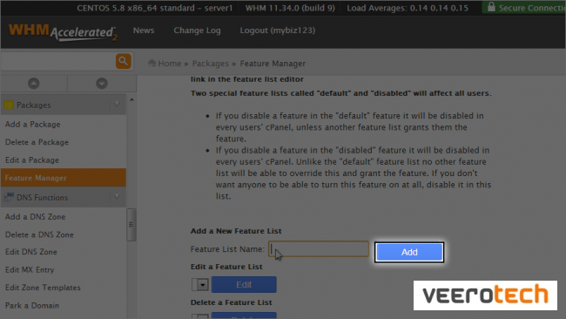This screenshot has width=566, height=319.
Task: Click the 'Load Averages' status text
Action: (408, 8)
